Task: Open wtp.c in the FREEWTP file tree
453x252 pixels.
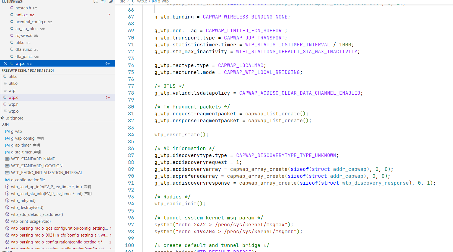Action: tap(58, 97)
